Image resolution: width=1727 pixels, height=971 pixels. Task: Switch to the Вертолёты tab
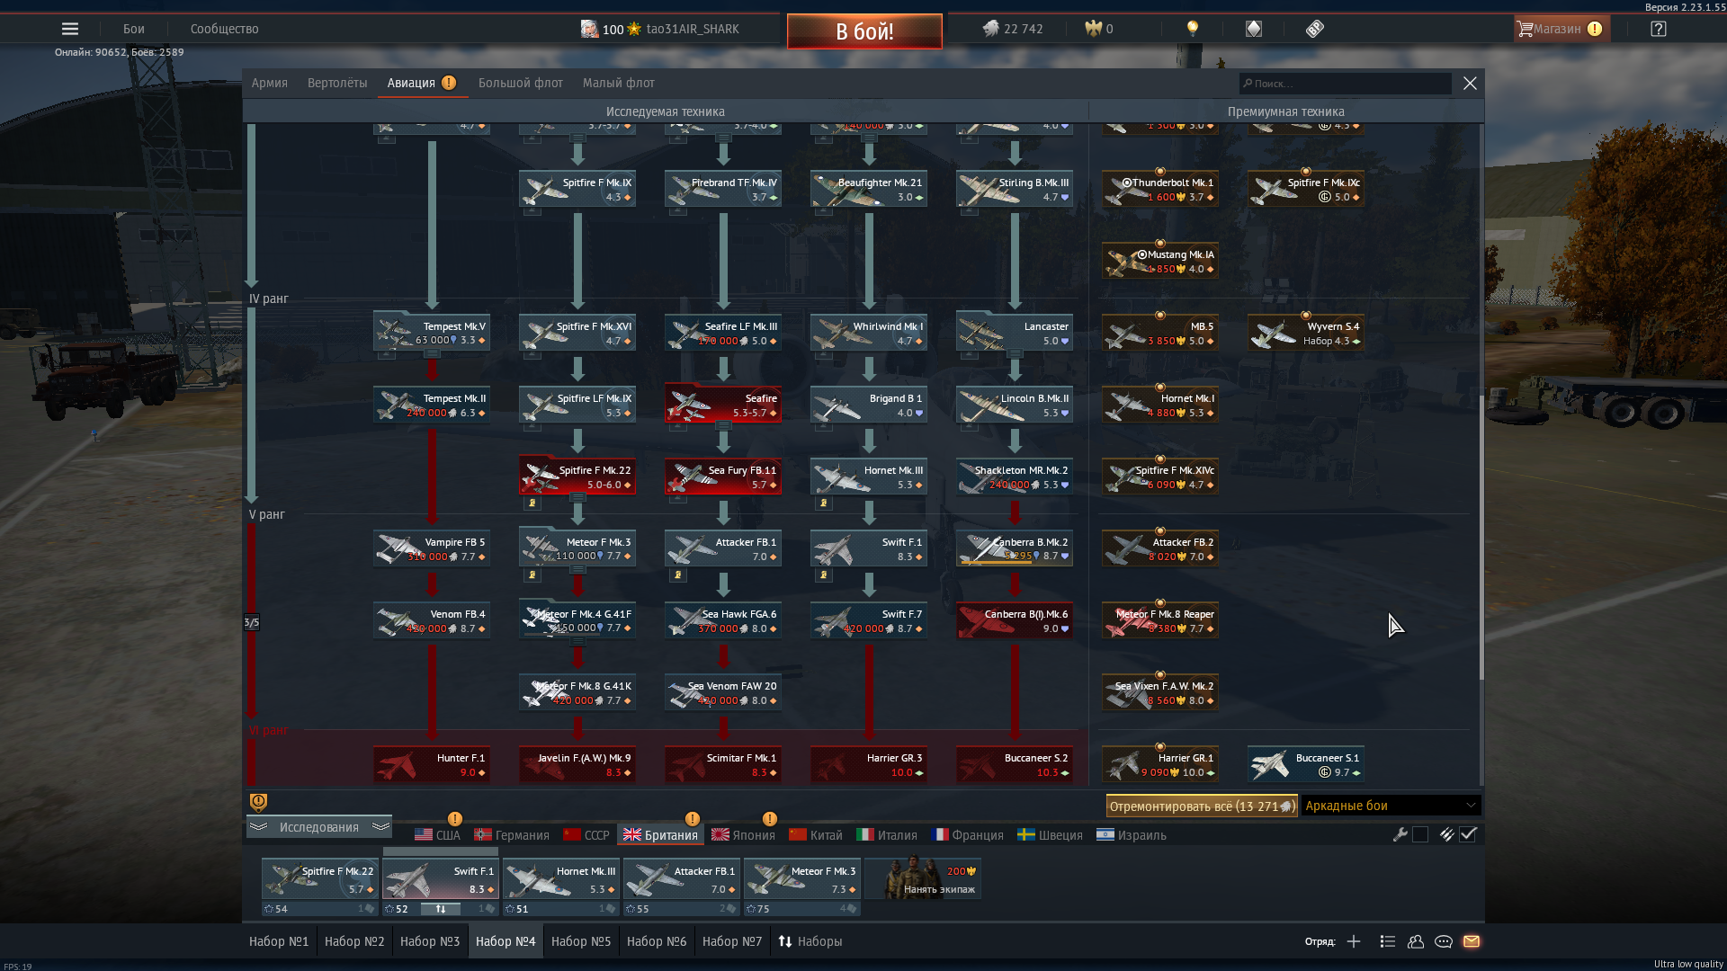[337, 83]
